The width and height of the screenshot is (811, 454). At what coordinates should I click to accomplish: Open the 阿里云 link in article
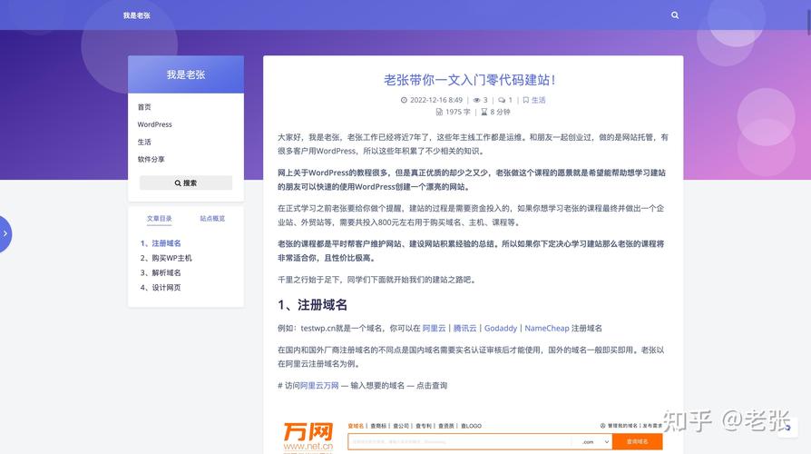(x=434, y=328)
